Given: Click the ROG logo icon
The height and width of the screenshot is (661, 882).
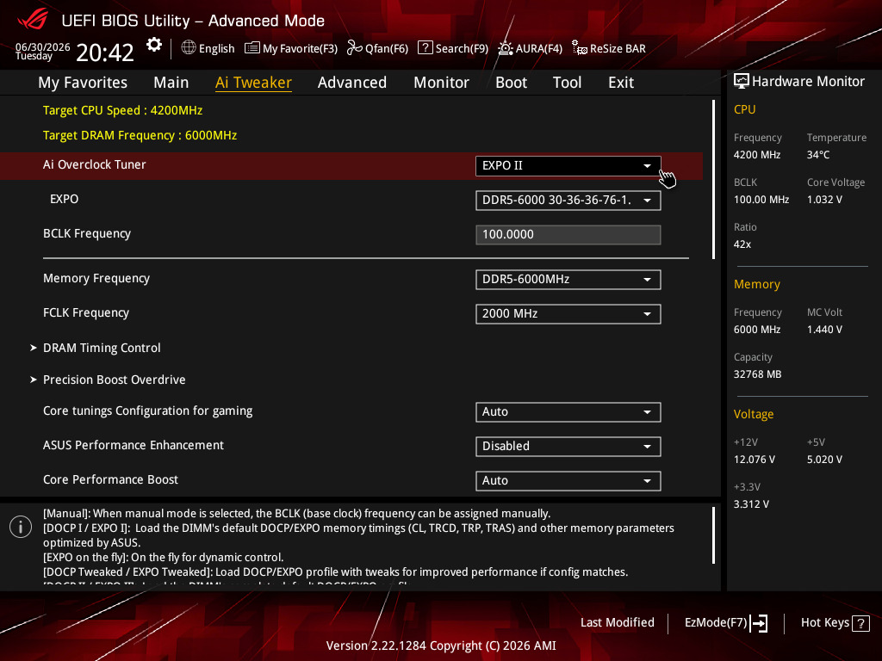Looking at the screenshot, I should pyautogui.click(x=33, y=20).
